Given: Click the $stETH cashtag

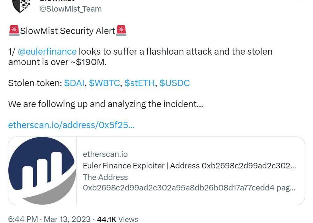Looking at the screenshot, I should (140, 83).
